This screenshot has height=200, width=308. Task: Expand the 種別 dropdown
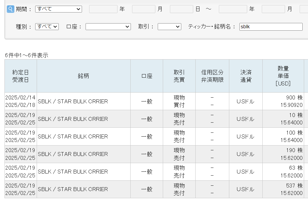[x=47, y=27]
